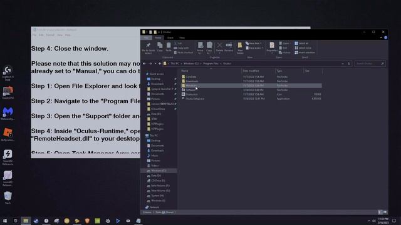Click Network in the navigation pane

(x=154, y=207)
